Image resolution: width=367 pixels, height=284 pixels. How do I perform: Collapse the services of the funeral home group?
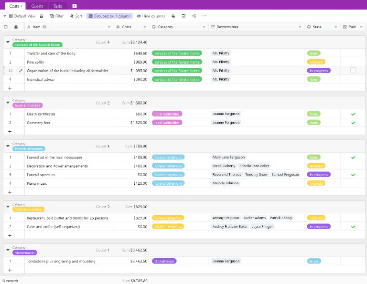point(8,42)
